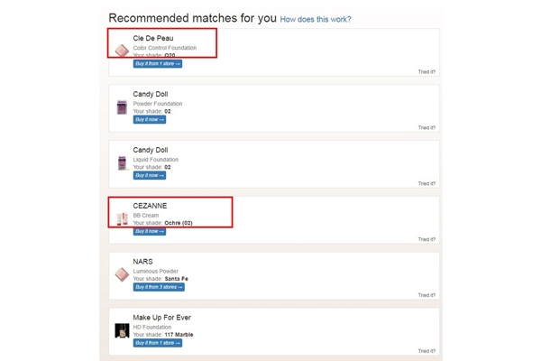The height and width of the screenshot is (361, 541).
Task: Click the Candy Doll Powder Foundation icon
Action: (122, 107)
